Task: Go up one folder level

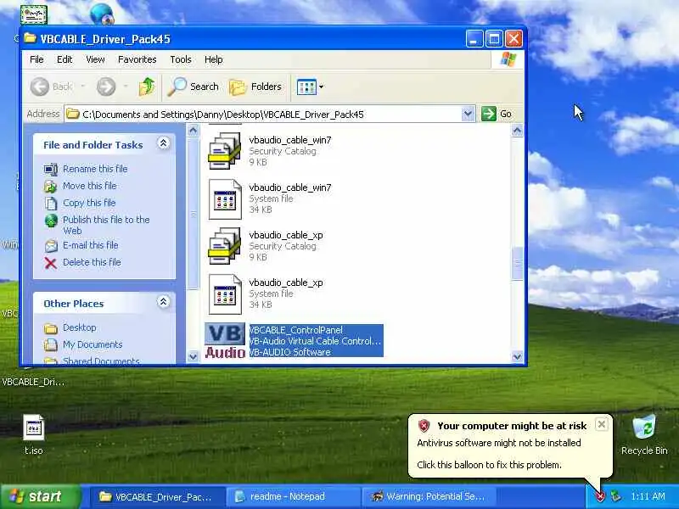Action: 147,87
